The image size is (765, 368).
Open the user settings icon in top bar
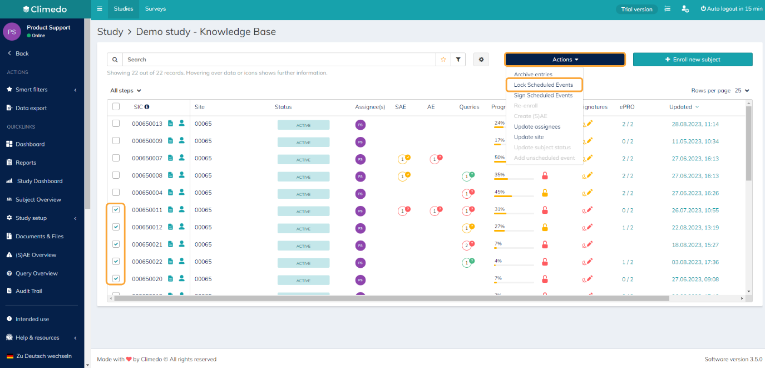tap(685, 9)
